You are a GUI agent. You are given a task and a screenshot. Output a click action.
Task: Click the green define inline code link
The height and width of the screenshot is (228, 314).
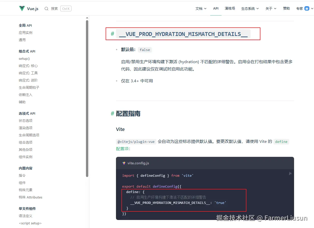pyautogui.click(x=281, y=142)
